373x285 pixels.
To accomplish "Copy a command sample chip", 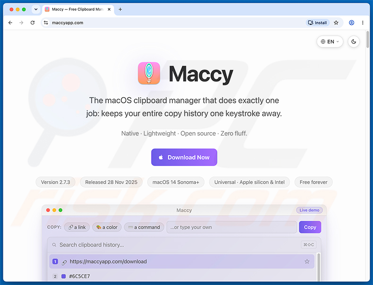I will (x=144, y=227).
